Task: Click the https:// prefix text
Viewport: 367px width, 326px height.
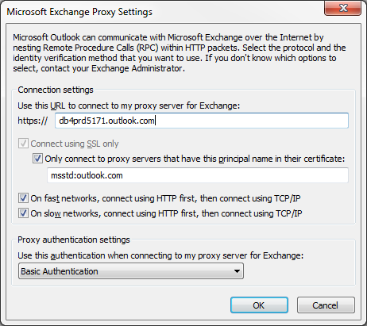Action: tap(33, 121)
